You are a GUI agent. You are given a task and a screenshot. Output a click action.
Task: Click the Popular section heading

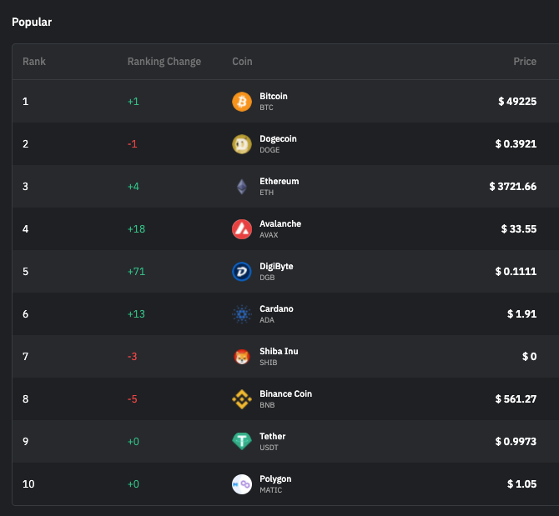32,22
